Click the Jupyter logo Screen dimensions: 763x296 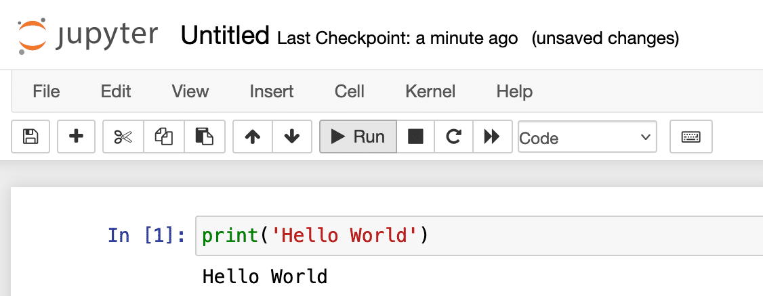[x=87, y=36]
